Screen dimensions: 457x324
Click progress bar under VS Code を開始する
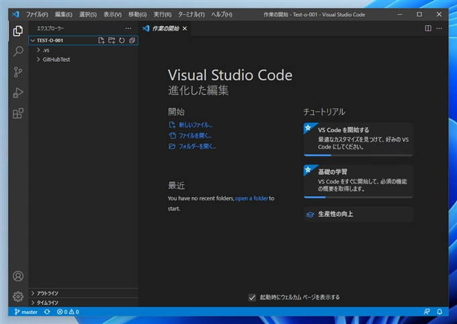pyautogui.click(x=358, y=155)
